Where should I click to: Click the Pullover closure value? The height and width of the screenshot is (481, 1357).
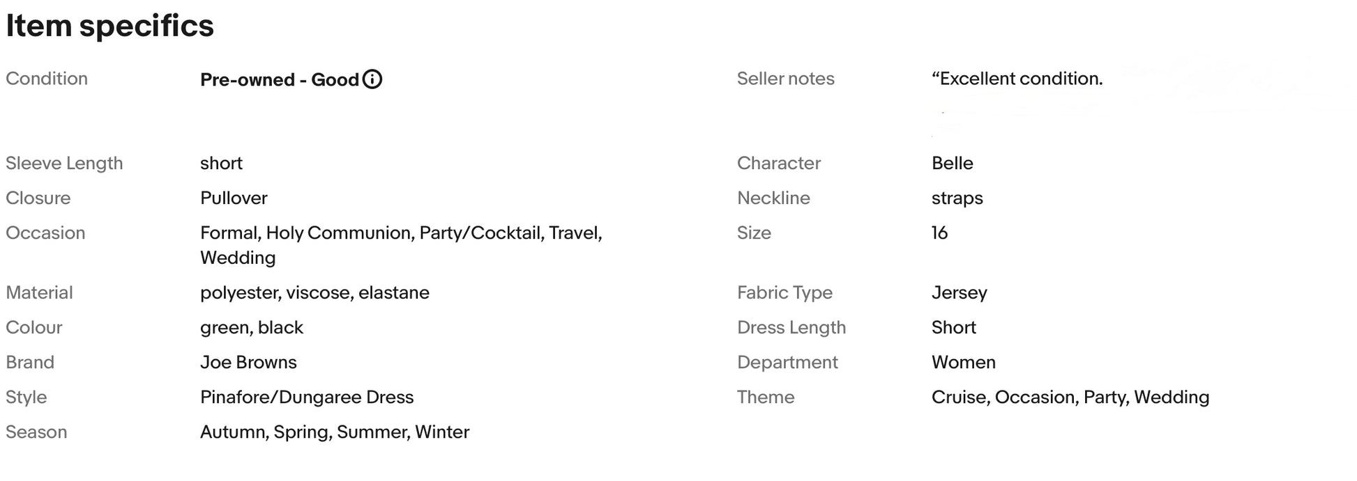[234, 198]
